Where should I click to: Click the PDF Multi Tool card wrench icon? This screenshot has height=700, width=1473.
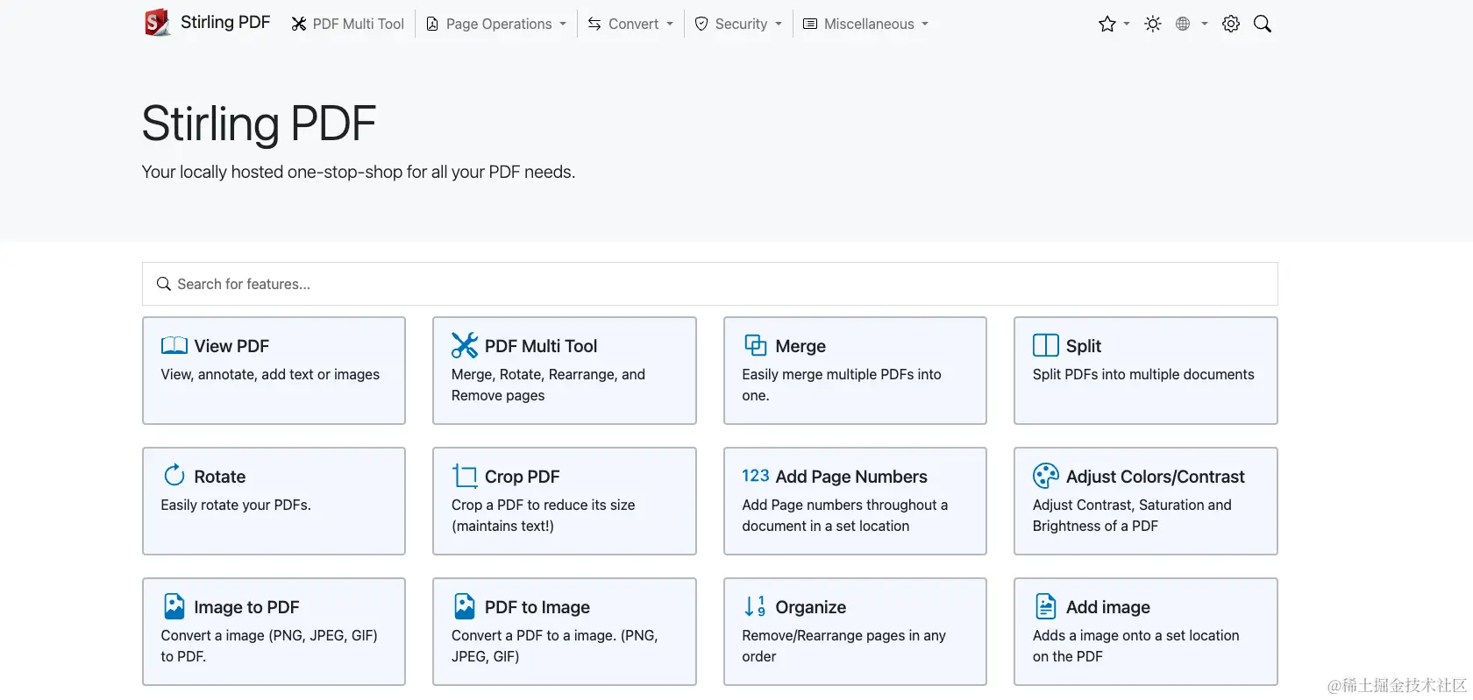tap(465, 345)
